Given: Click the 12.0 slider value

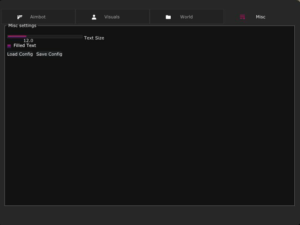Looking at the screenshot, I should click(x=28, y=41).
